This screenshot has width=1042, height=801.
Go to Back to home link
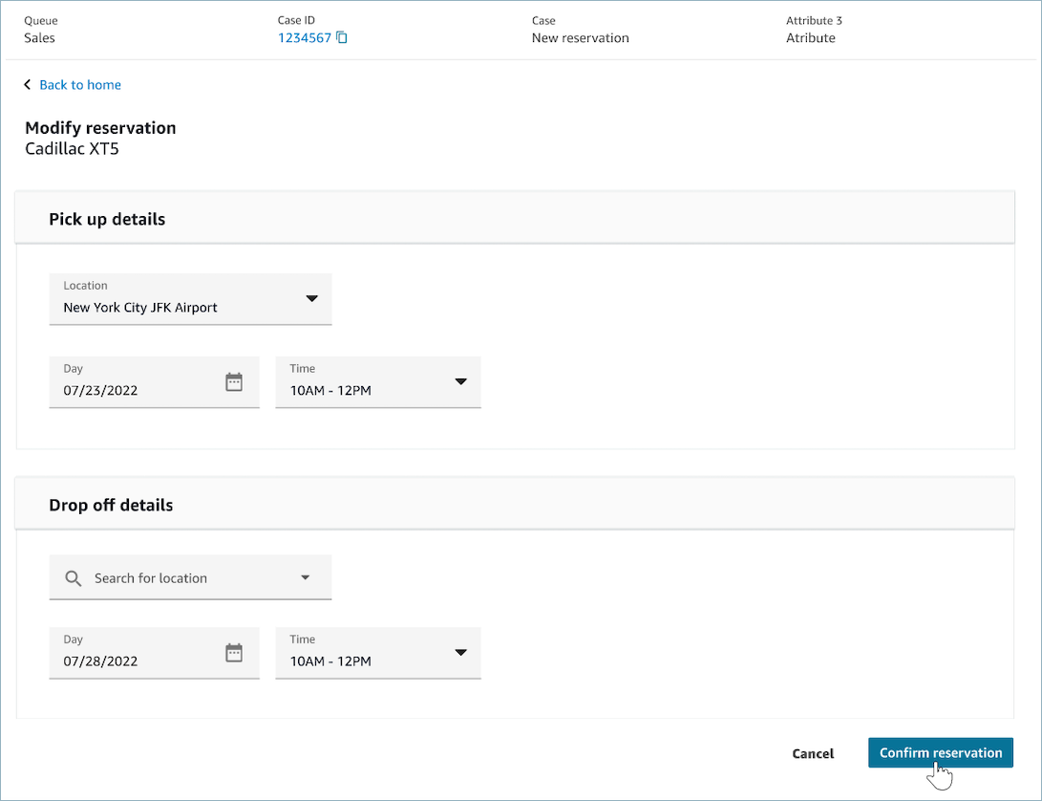[x=80, y=85]
